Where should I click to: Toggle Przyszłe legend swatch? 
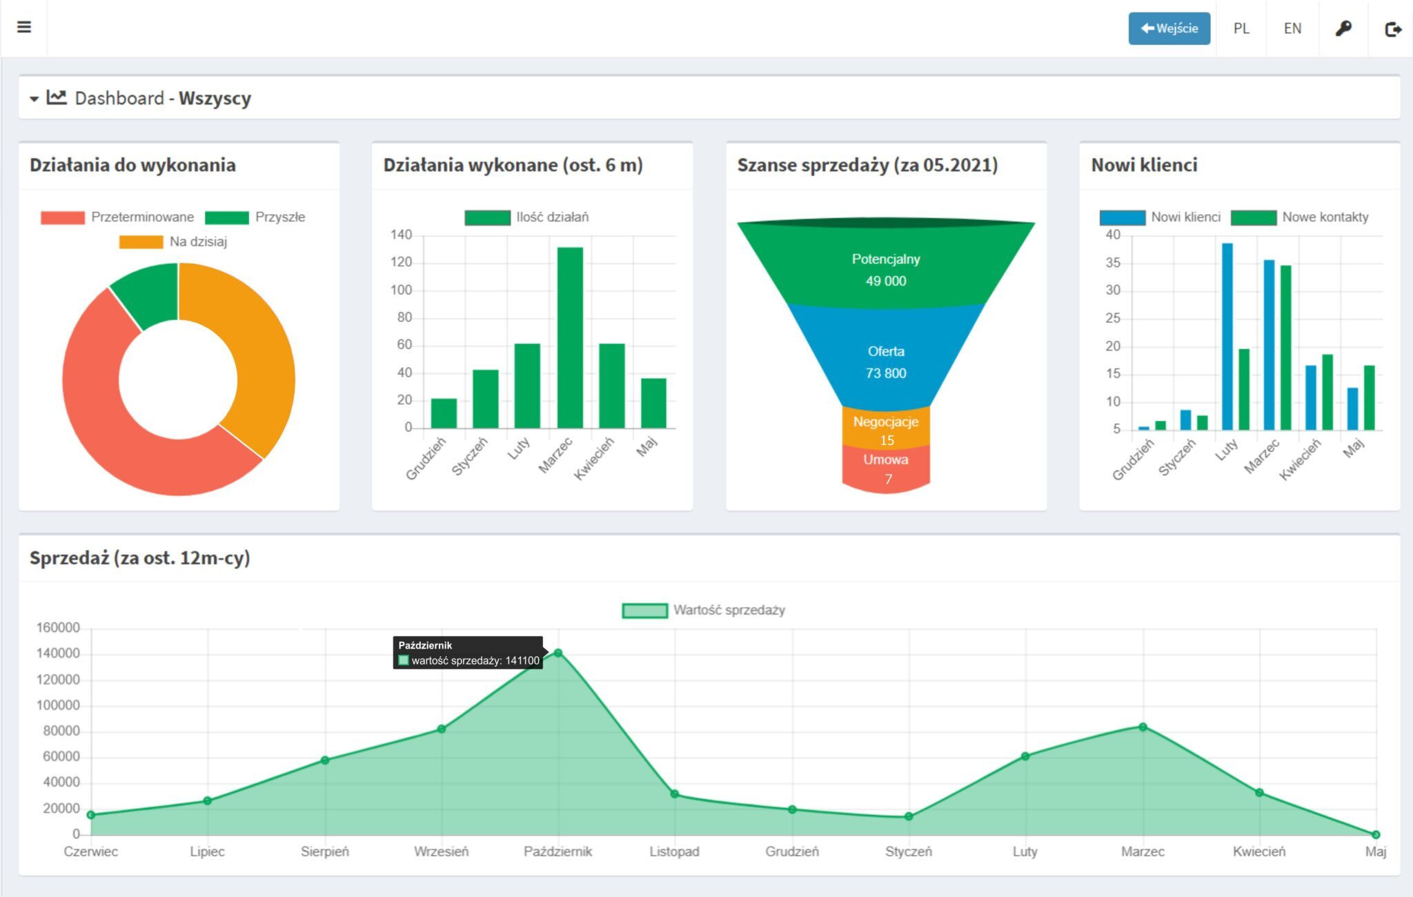(226, 217)
